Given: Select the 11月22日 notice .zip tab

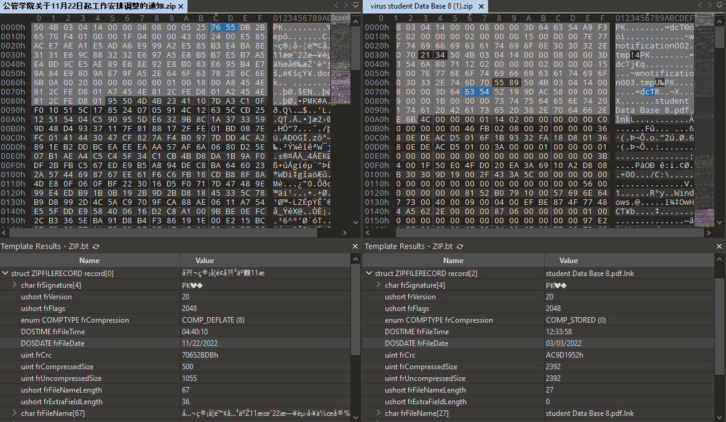Looking at the screenshot, I should point(89,6).
